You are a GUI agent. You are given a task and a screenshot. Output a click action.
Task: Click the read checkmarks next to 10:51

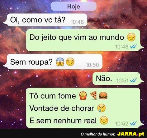[x=133, y=80]
